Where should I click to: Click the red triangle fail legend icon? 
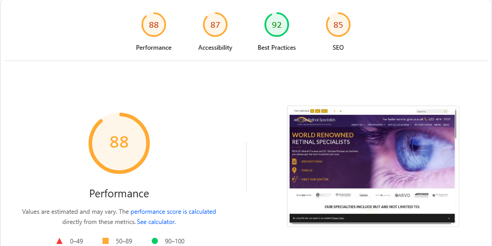(x=59, y=241)
